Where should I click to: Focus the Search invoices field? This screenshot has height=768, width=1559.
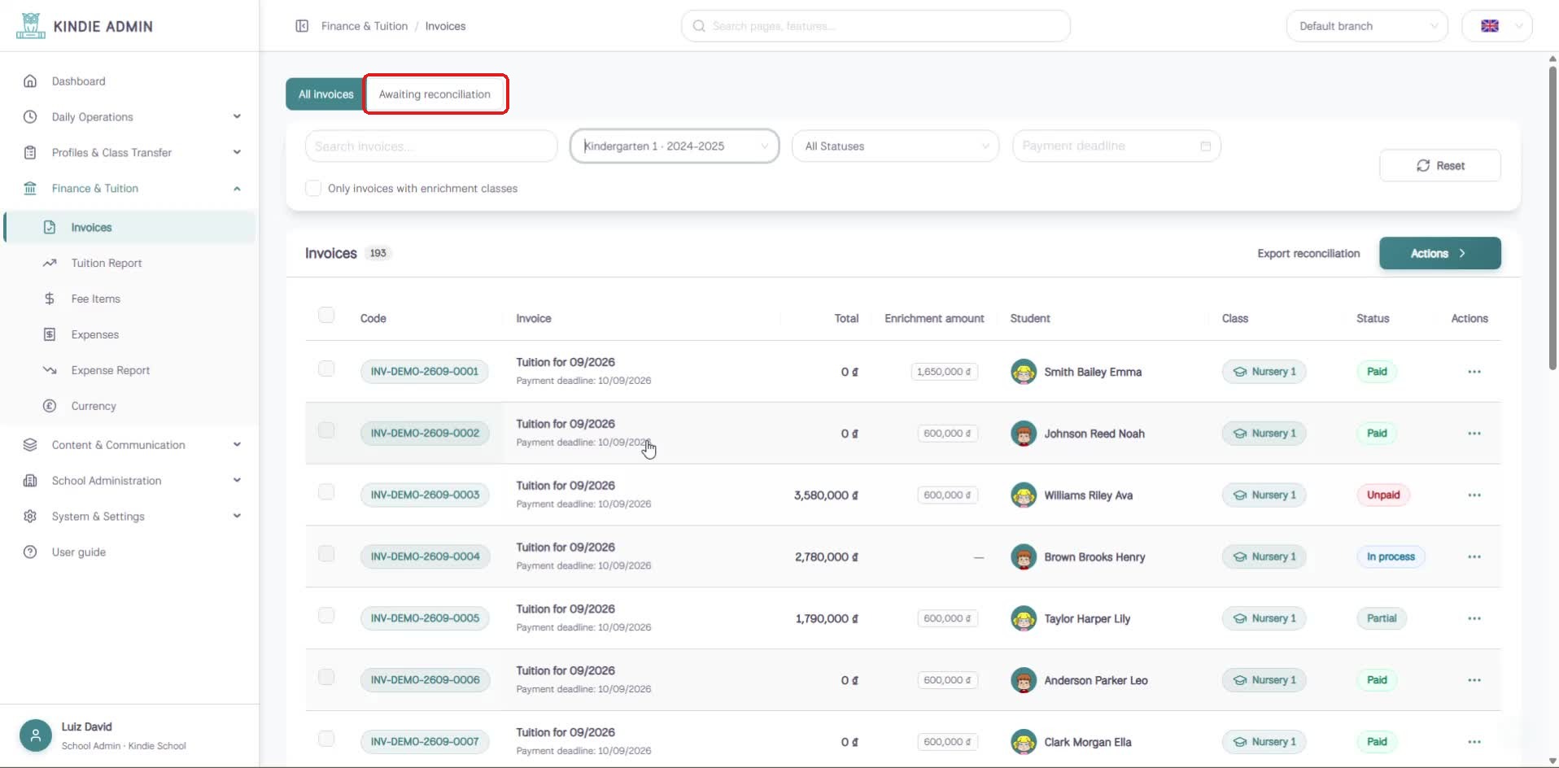click(431, 146)
